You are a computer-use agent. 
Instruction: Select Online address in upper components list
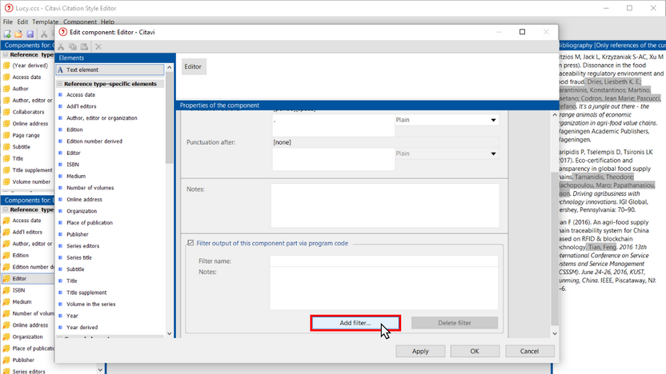(30, 124)
